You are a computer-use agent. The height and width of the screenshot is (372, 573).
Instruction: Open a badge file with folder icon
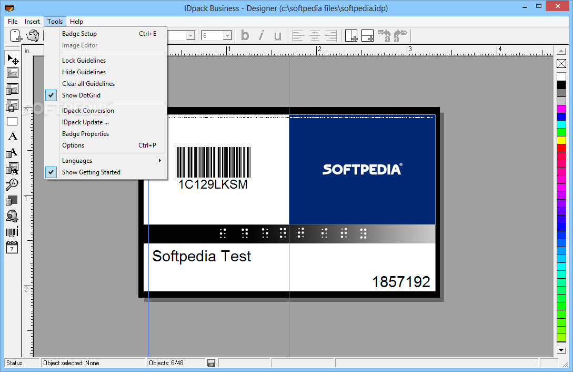click(x=33, y=35)
